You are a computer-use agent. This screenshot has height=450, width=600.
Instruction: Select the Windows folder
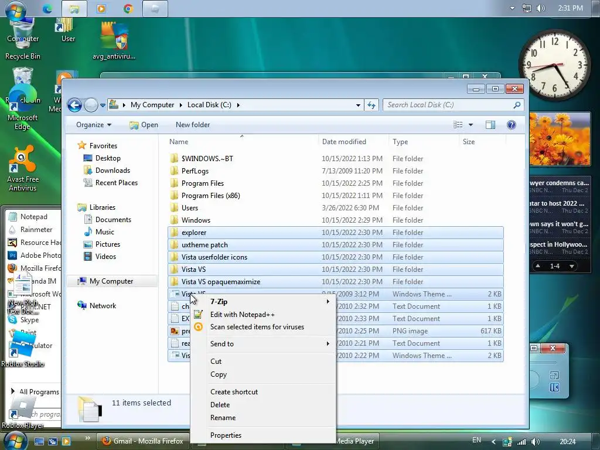click(335, 220)
